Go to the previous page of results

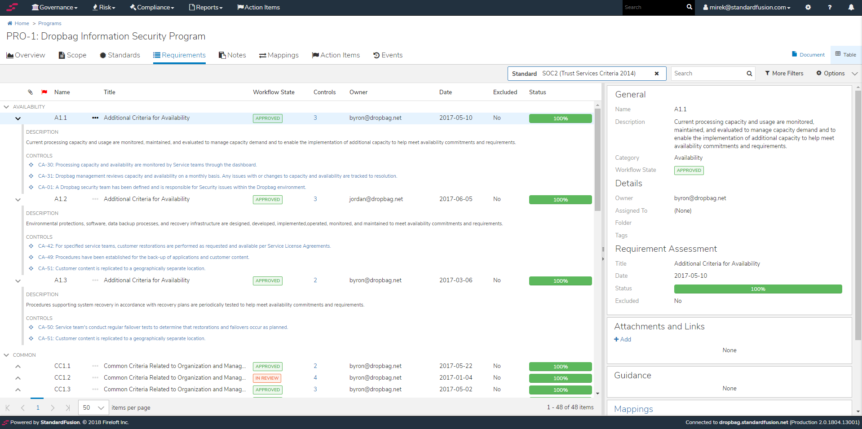click(23, 408)
